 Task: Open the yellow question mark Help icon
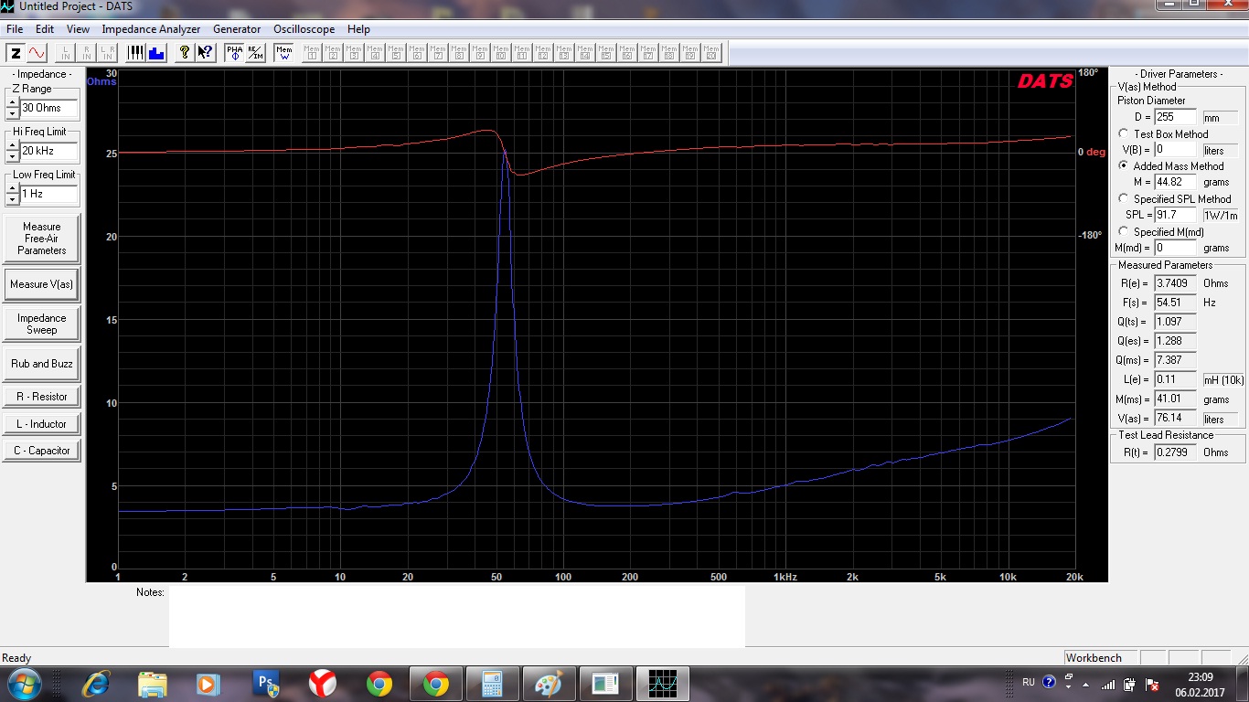[185, 53]
